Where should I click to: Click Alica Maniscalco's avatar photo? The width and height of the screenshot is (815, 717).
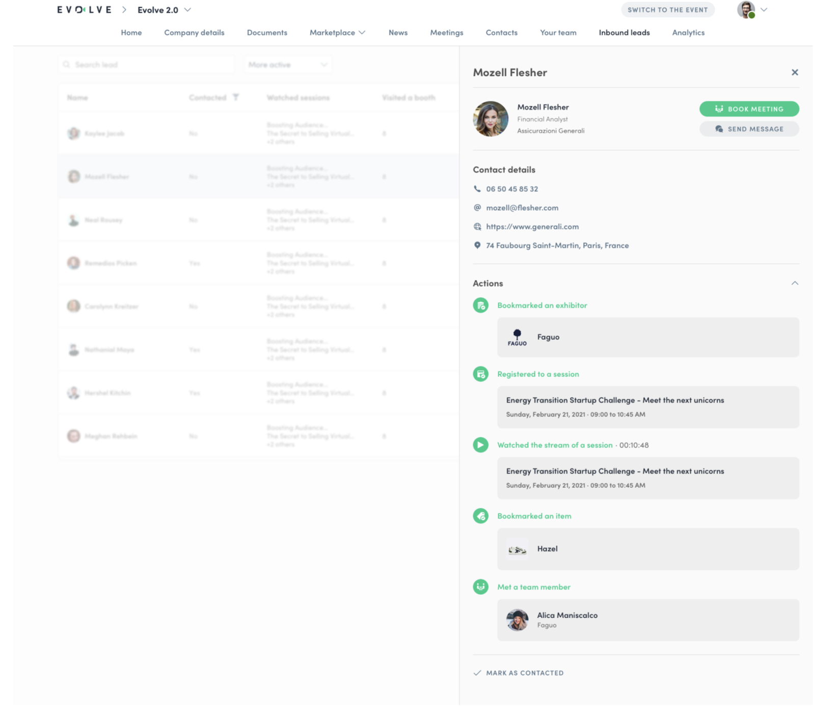tap(517, 620)
